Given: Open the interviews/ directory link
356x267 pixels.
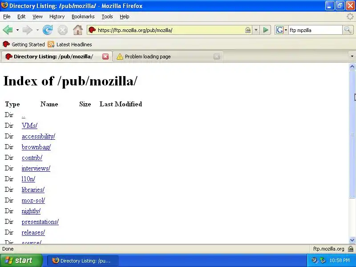Looking at the screenshot, I should click(36, 168).
